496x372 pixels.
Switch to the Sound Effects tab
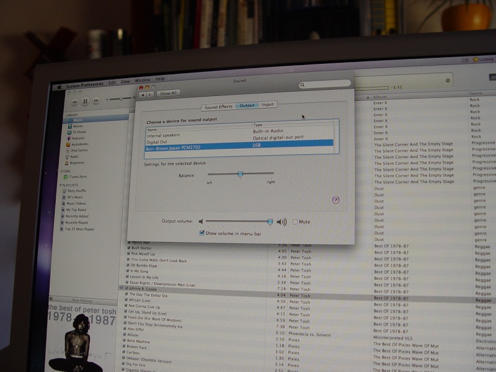(219, 107)
